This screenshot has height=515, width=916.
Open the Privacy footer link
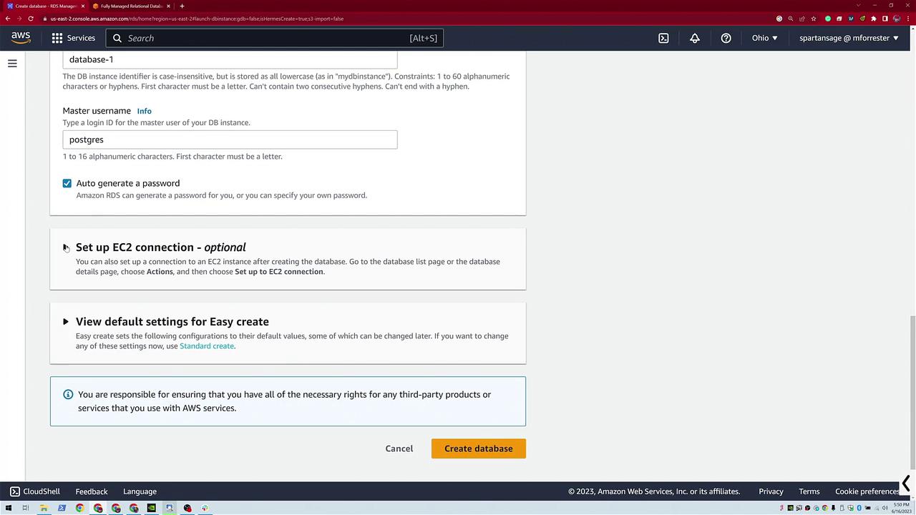771,491
